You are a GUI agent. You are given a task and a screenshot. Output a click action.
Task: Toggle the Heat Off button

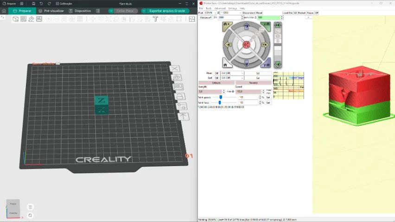coord(217,73)
